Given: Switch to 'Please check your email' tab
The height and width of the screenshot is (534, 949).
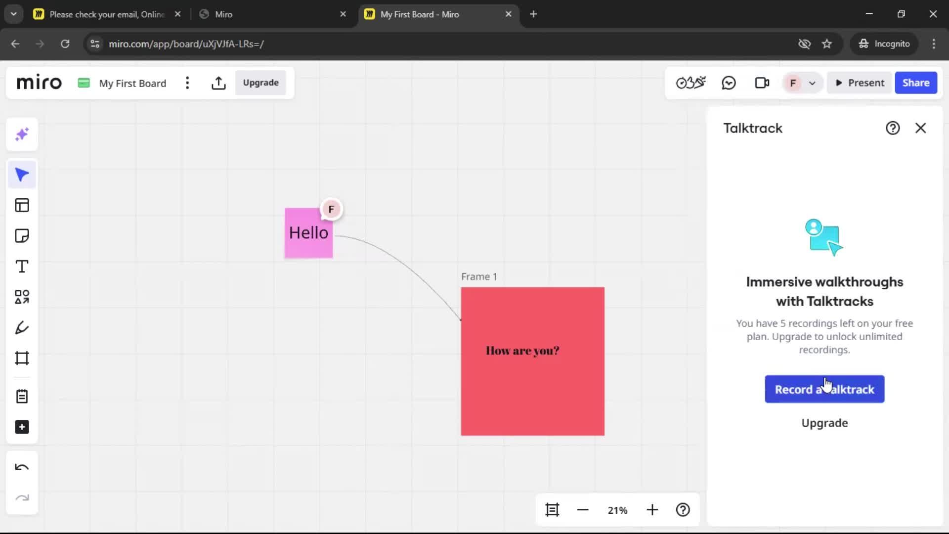Looking at the screenshot, I should coord(106,14).
